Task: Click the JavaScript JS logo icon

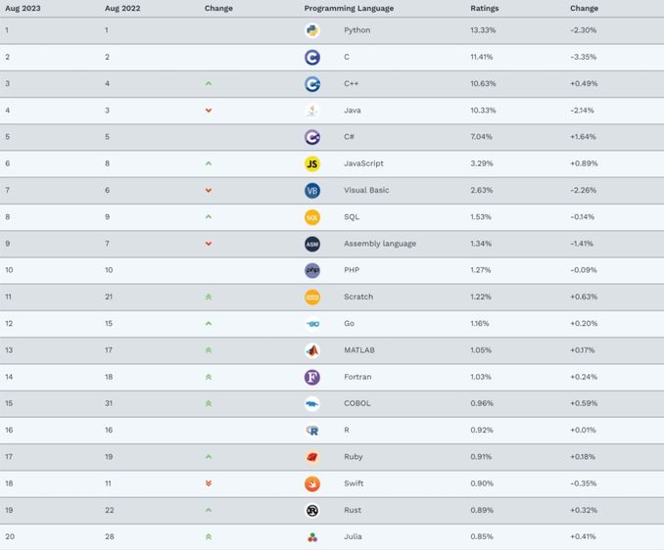Action: (312, 163)
